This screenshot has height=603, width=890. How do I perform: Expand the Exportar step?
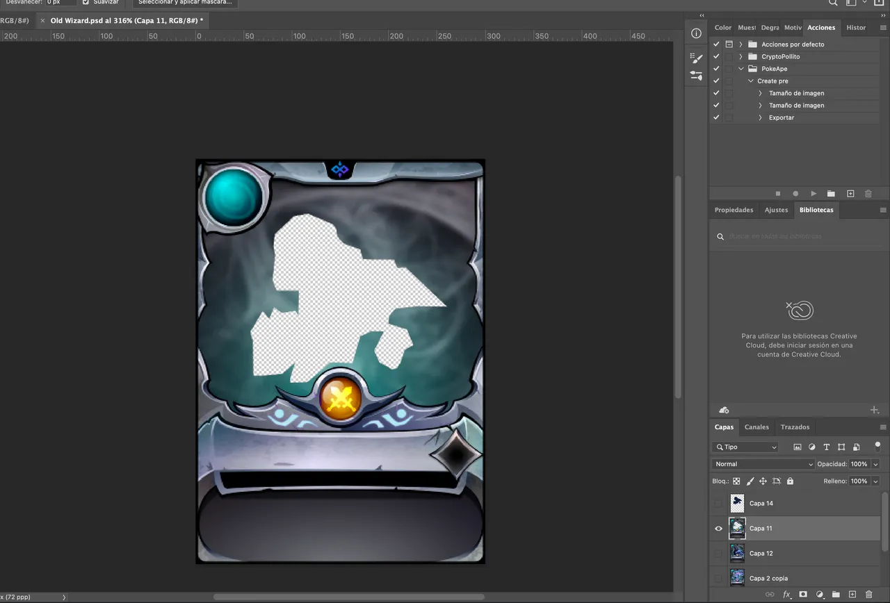coord(761,117)
